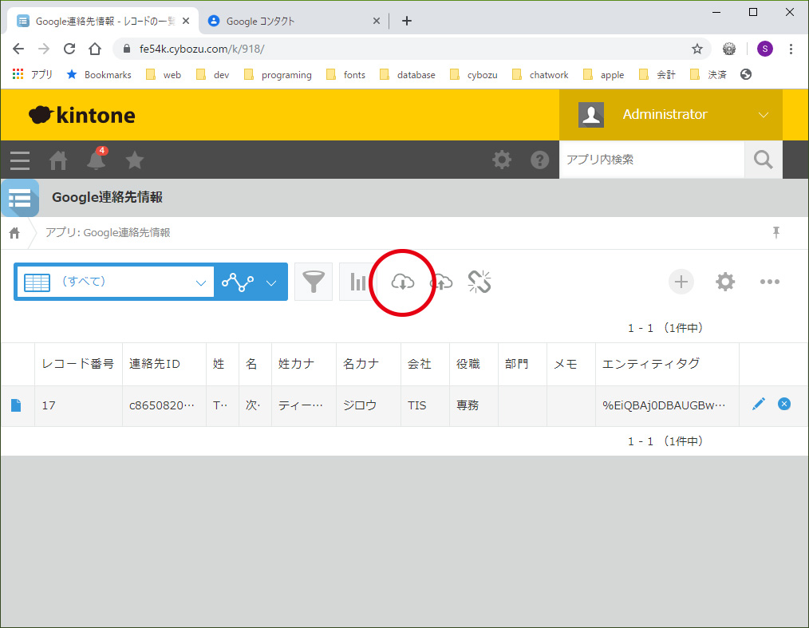Open notifications bell with 4 badge

click(96, 160)
